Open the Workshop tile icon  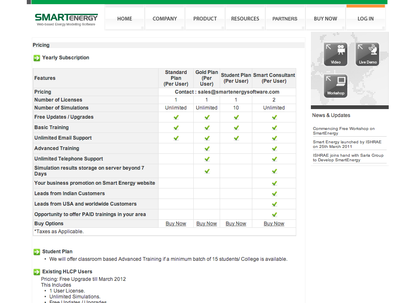336,86
